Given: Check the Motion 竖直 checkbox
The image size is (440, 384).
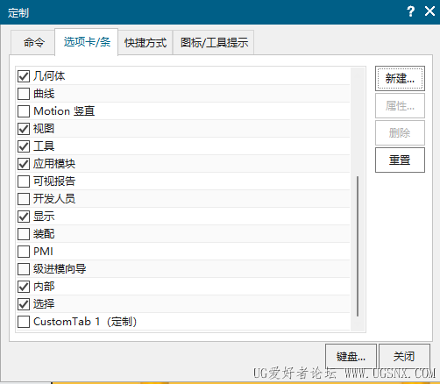Looking at the screenshot, I should pyautogui.click(x=24, y=111).
